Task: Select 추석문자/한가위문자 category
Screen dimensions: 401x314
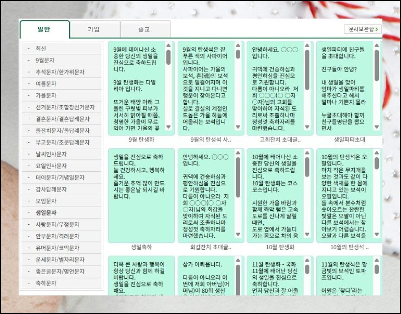Action: (x=61, y=72)
